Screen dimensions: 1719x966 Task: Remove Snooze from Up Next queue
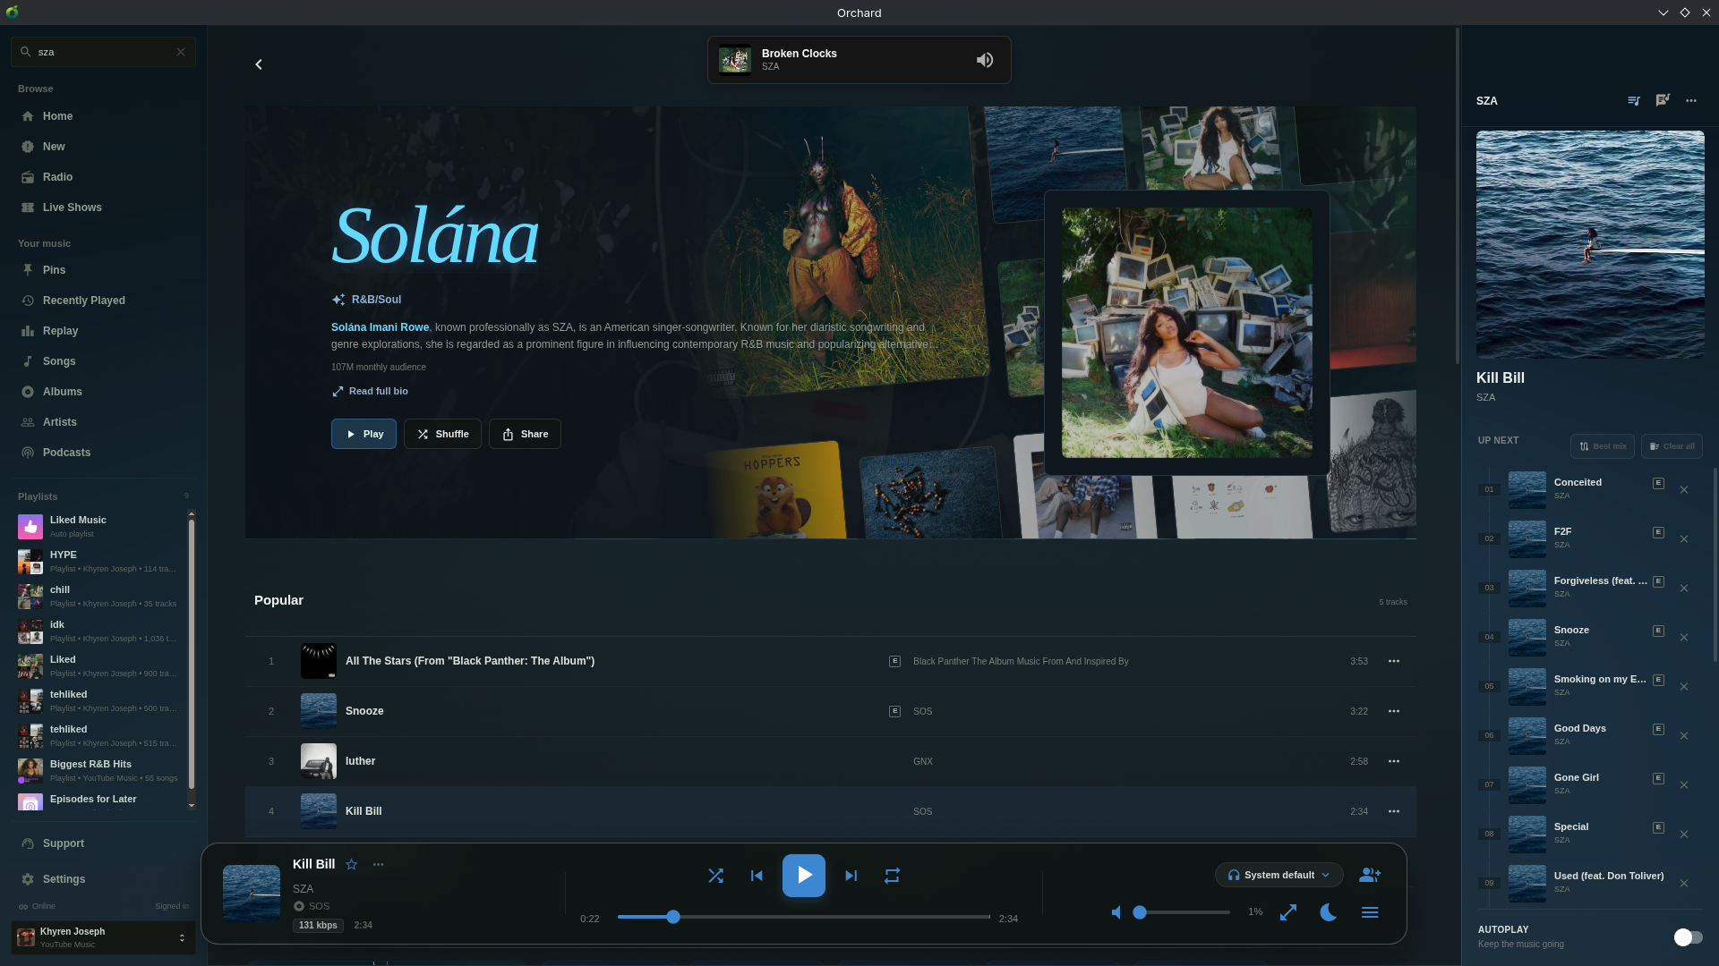pos(1684,638)
